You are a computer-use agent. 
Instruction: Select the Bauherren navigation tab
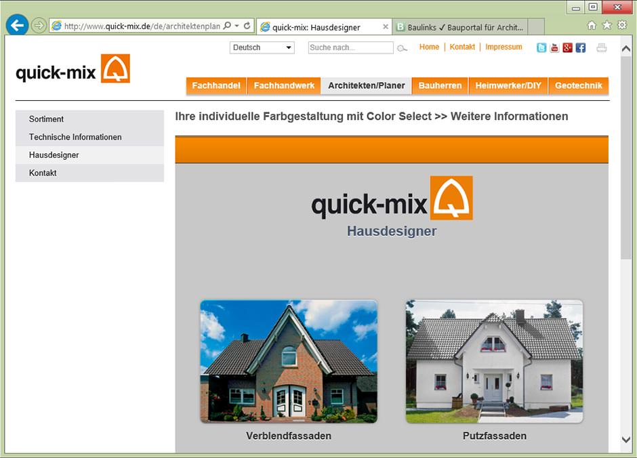pos(440,85)
